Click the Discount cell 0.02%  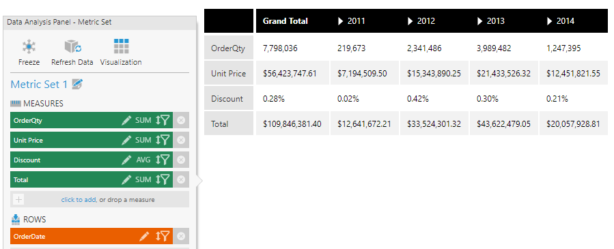[348, 99]
